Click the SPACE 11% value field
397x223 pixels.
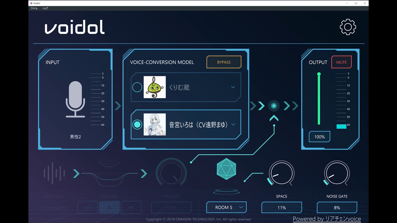click(282, 208)
